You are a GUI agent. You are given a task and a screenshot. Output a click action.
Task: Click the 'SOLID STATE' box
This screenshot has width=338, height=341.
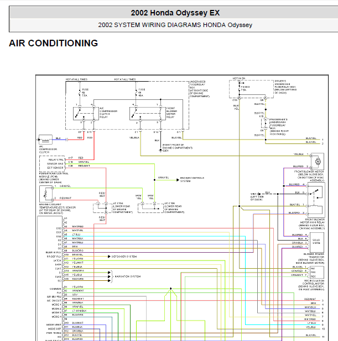[x=317, y=242]
